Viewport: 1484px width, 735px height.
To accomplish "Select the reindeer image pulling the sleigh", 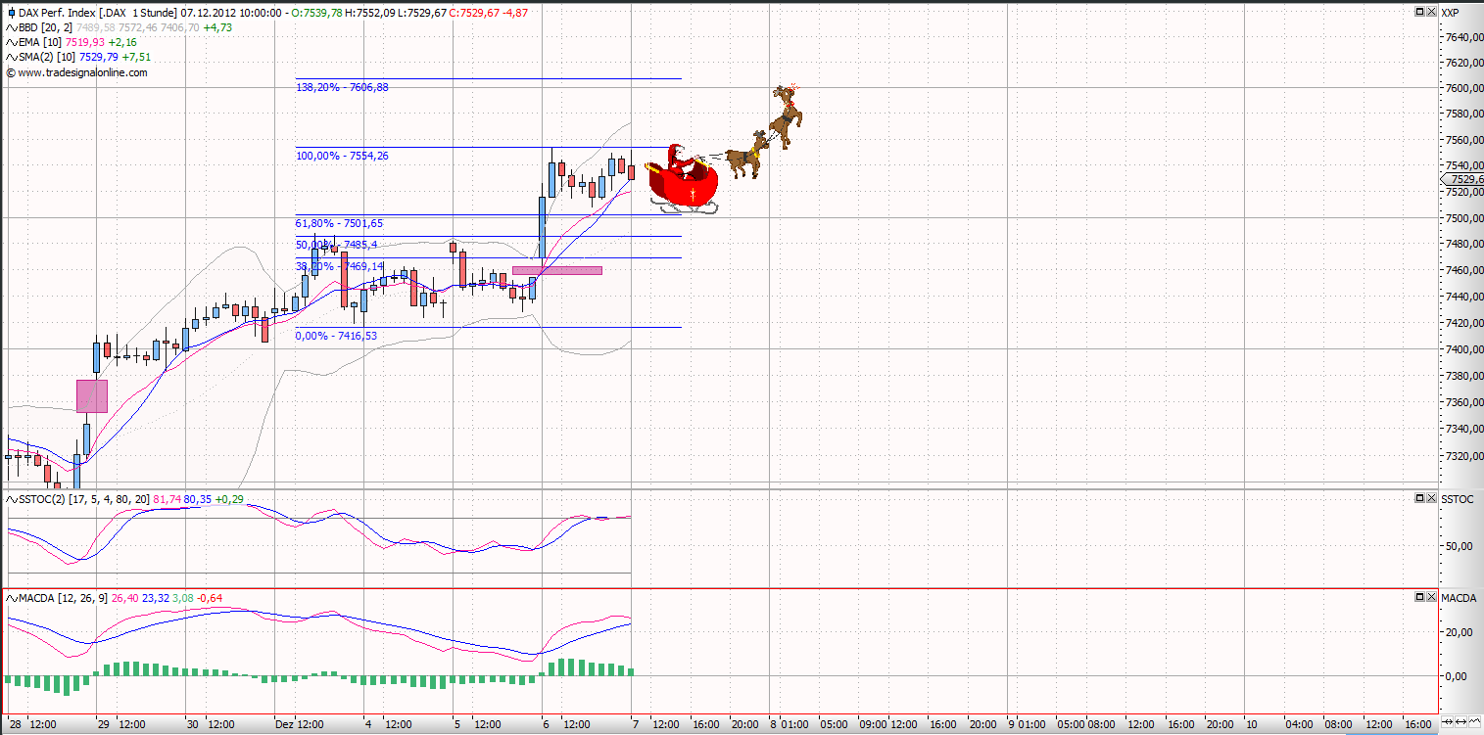I will click(x=764, y=132).
